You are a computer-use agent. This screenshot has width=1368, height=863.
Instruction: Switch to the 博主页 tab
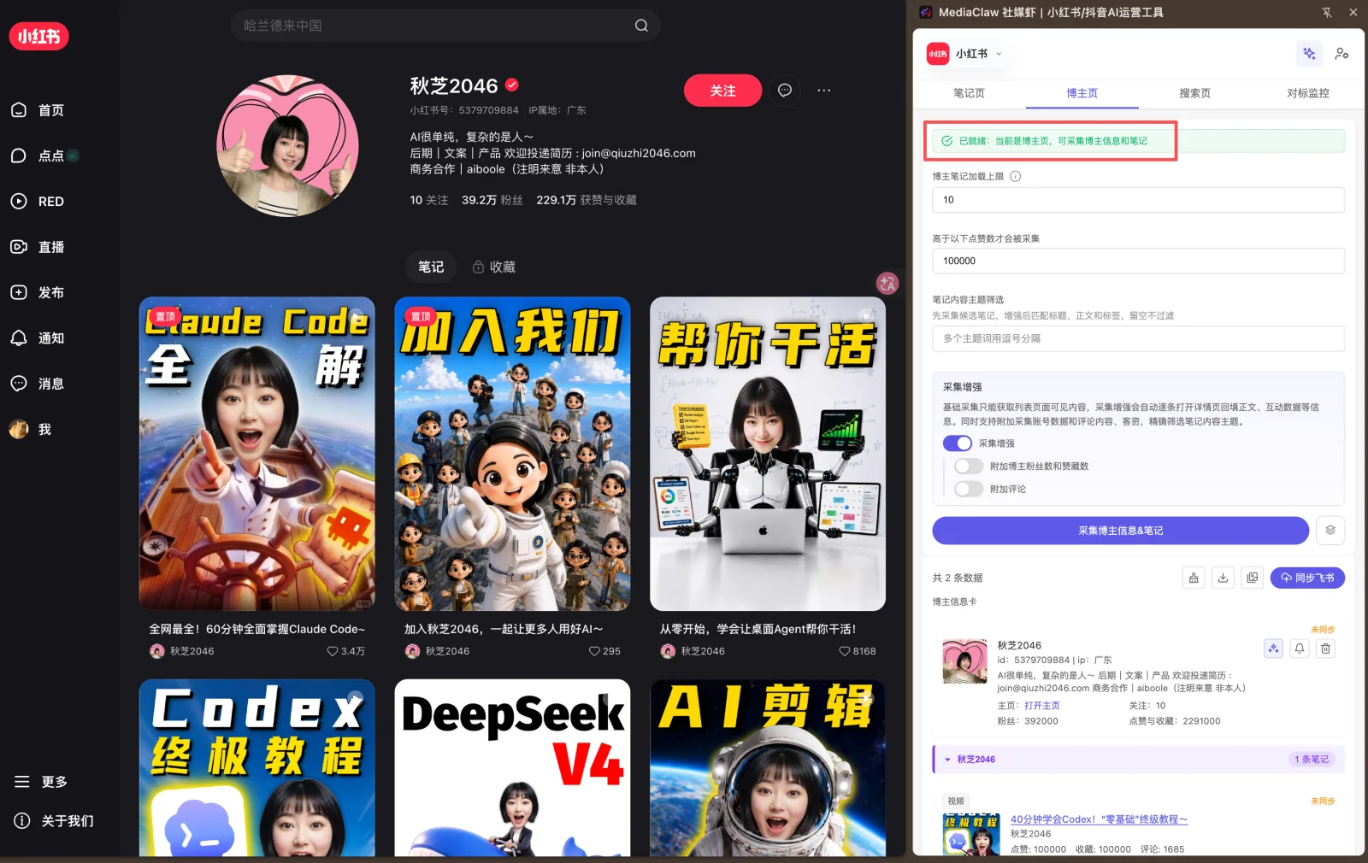point(1082,93)
